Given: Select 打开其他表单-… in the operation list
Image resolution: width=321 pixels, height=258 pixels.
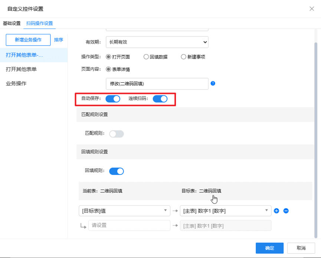Looking at the screenshot, I should [34, 55].
